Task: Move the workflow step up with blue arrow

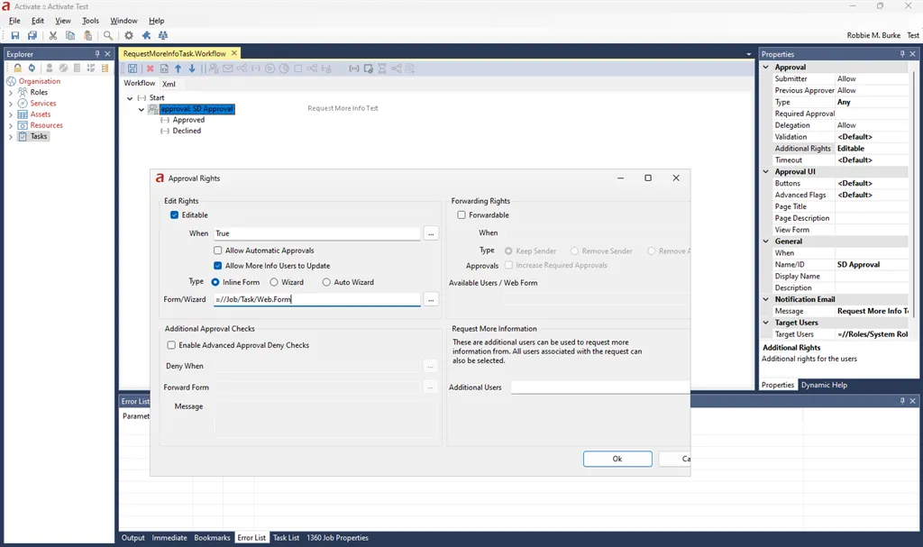Action: tap(178, 68)
